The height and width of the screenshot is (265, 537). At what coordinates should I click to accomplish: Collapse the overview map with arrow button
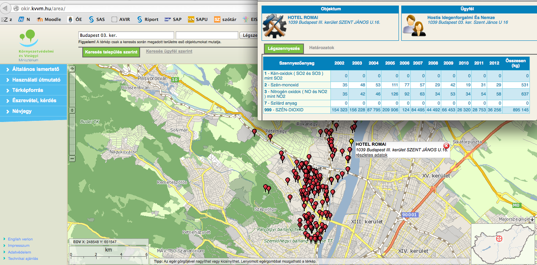point(532,219)
